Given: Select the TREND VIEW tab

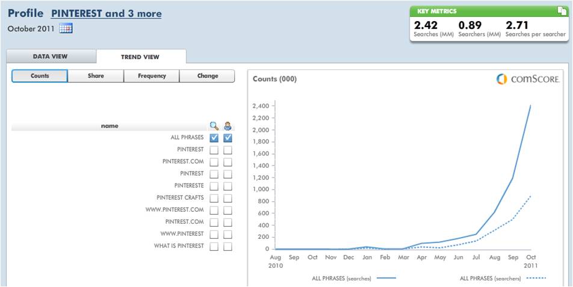Looking at the screenshot, I should tap(140, 57).
